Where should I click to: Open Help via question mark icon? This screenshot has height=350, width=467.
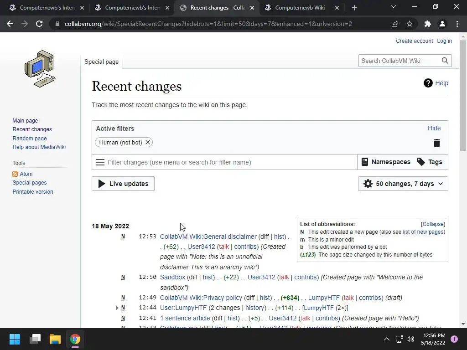coord(428,83)
